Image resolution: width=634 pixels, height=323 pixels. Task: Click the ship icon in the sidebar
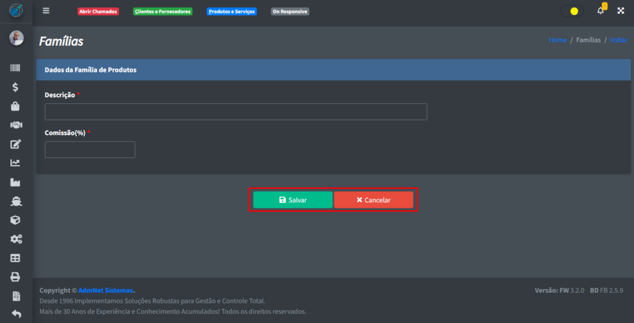tap(16, 201)
